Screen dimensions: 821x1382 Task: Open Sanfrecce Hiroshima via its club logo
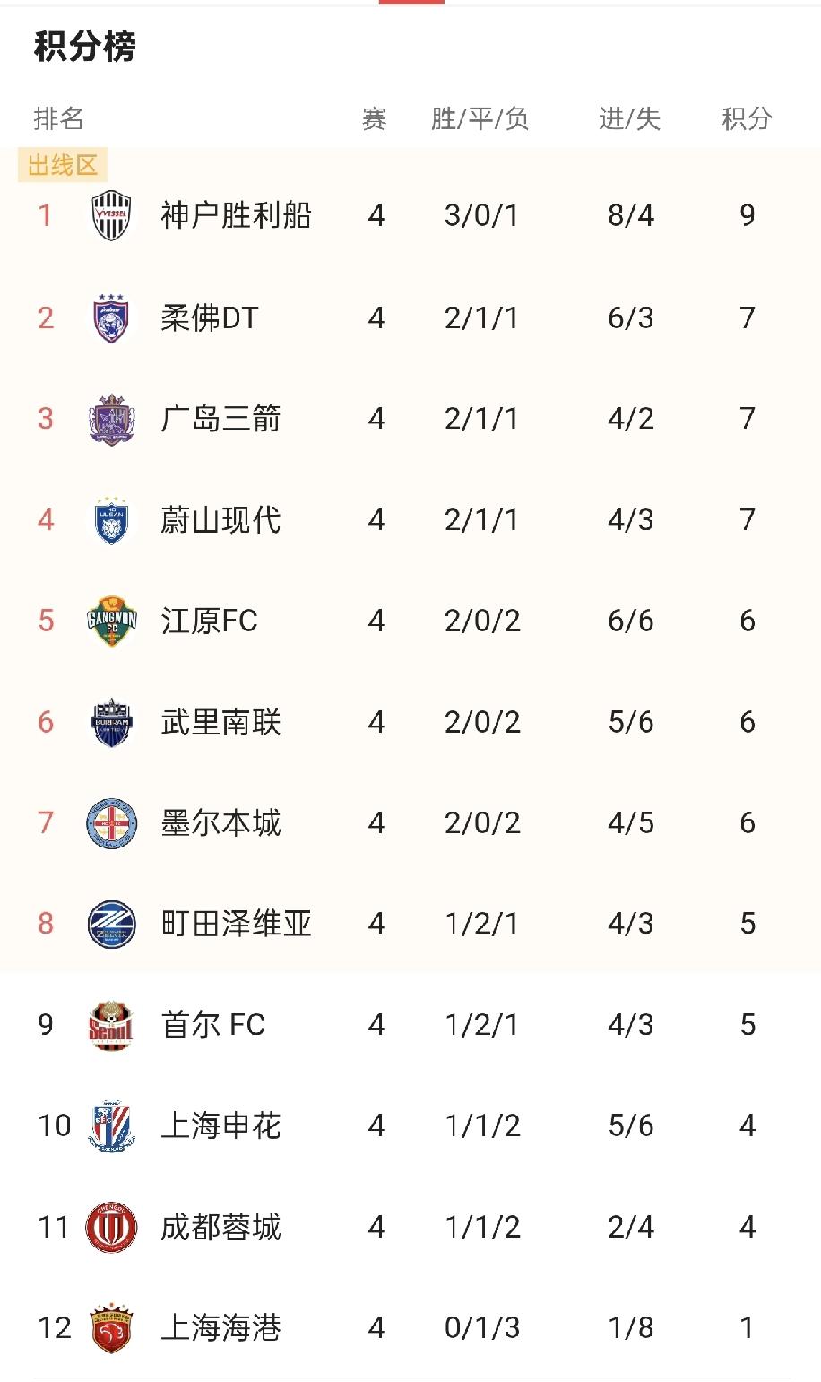(x=111, y=417)
